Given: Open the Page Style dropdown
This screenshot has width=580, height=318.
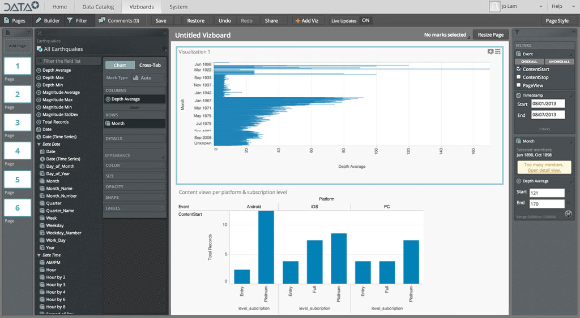Looking at the screenshot, I should click(559, 21).
